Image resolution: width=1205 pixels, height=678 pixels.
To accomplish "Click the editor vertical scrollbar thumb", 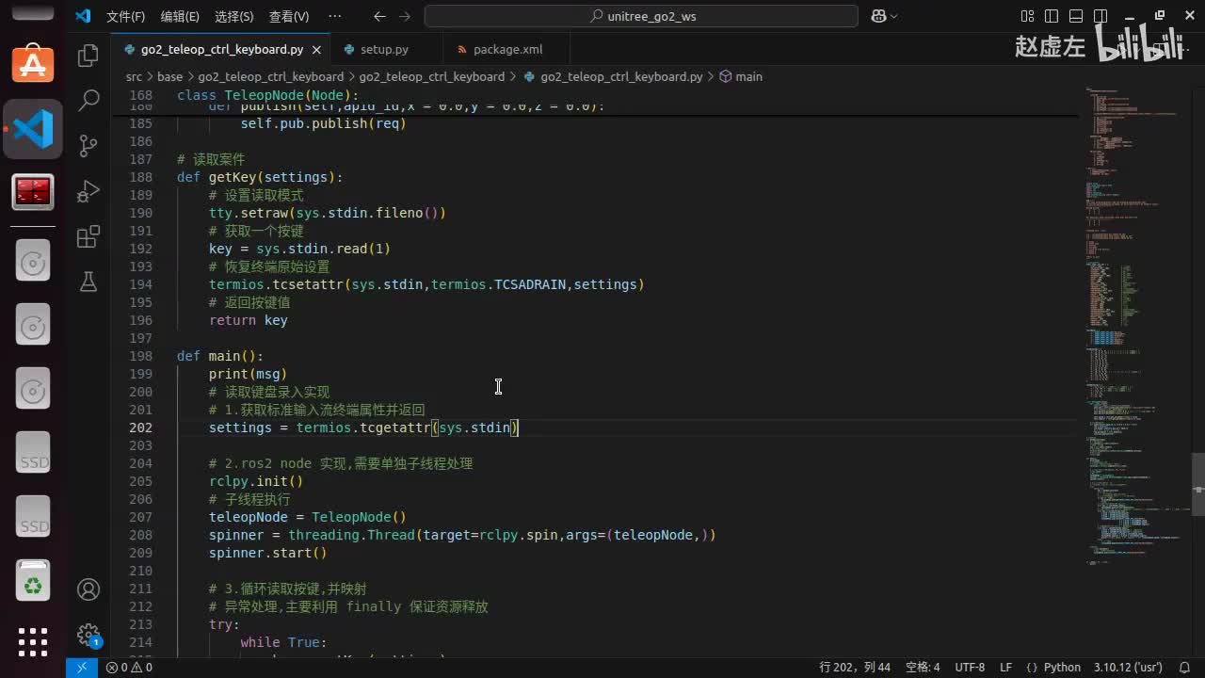I will click(x=1198, y=484).
